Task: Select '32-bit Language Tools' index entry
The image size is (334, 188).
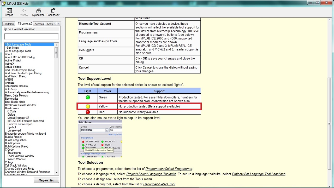Action: click(x=18, y=51)
